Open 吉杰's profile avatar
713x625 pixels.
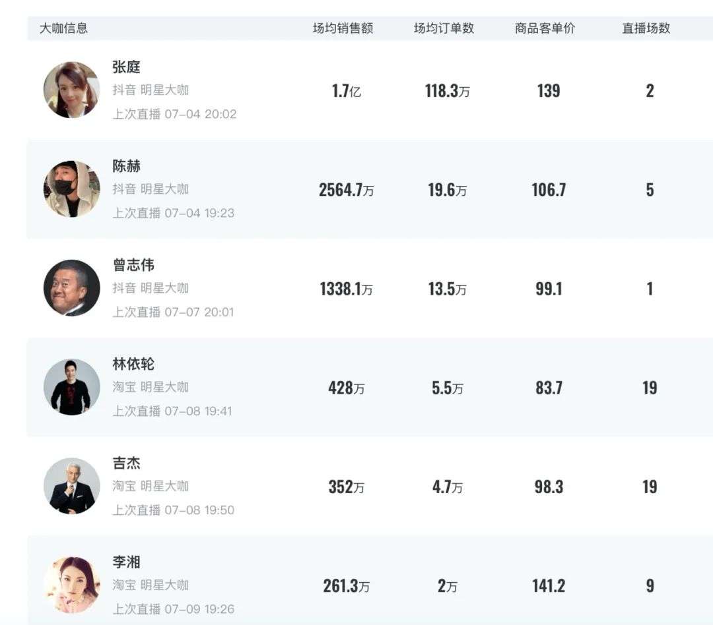pos(71,486)
